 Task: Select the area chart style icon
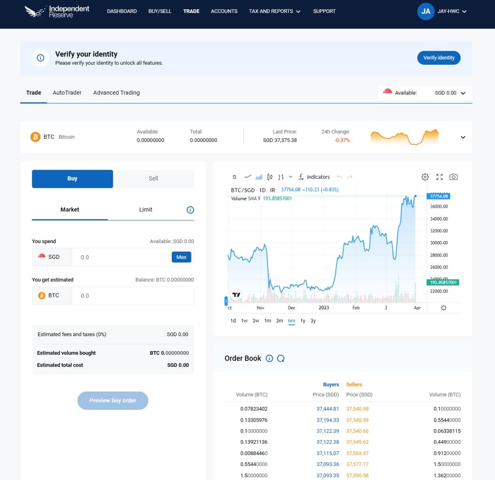(x=259, y=177)
